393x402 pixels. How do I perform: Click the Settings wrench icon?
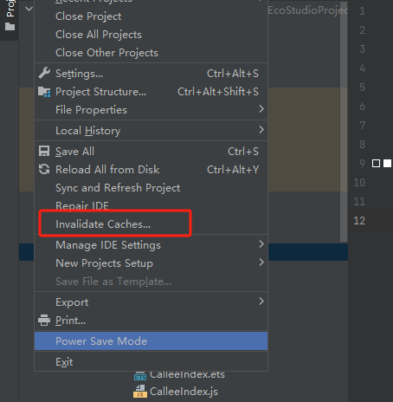point(44,74)
